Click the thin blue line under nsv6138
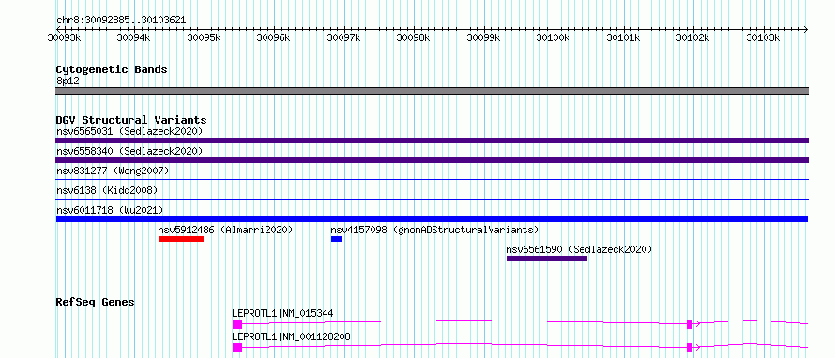Viewport: 835px width, 358px height. 432,200
